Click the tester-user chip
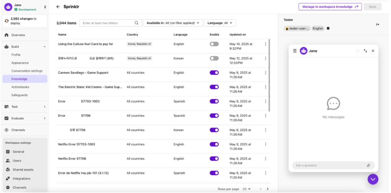This screenshot has width=391, height=193. click(297, 28)
